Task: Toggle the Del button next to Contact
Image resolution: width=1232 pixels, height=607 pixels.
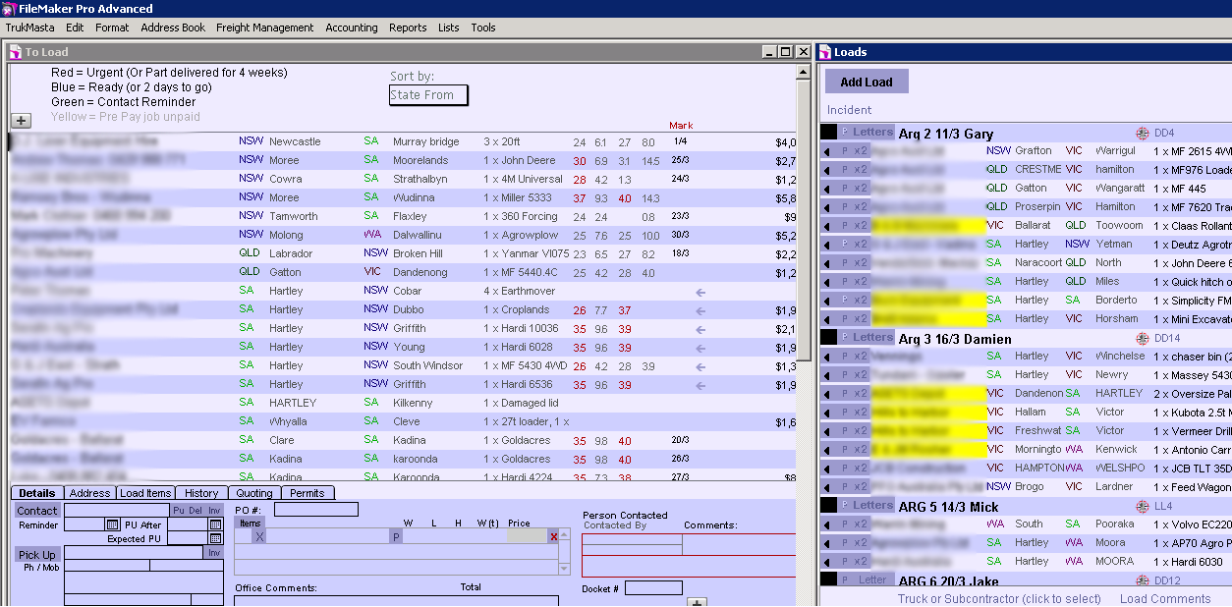Action: 195,510
